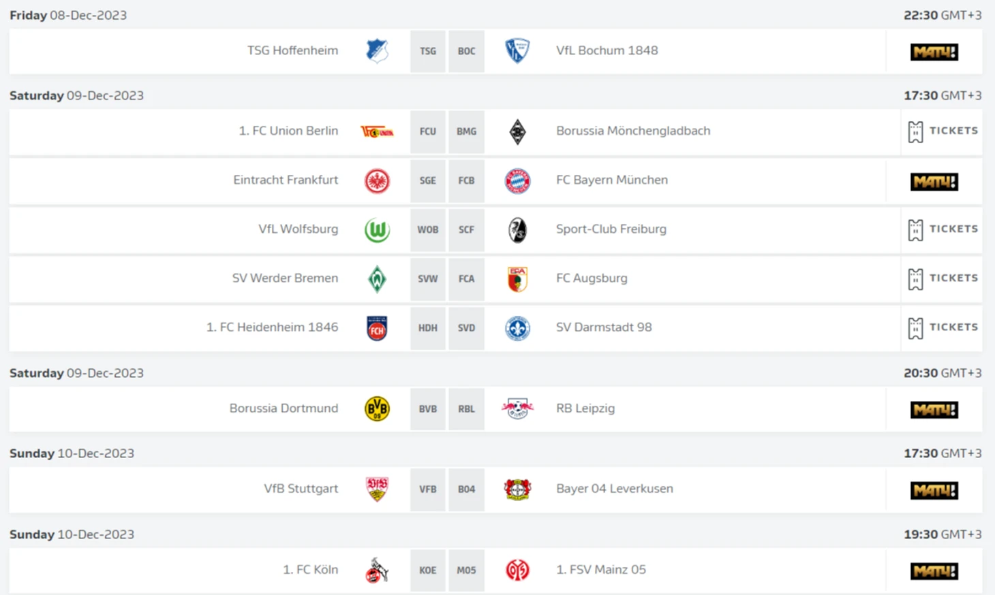This screenshot has width=995, height=595.
Task: Open Match TV link for Dortmund vs Leipzig
Action: [934, 409]
